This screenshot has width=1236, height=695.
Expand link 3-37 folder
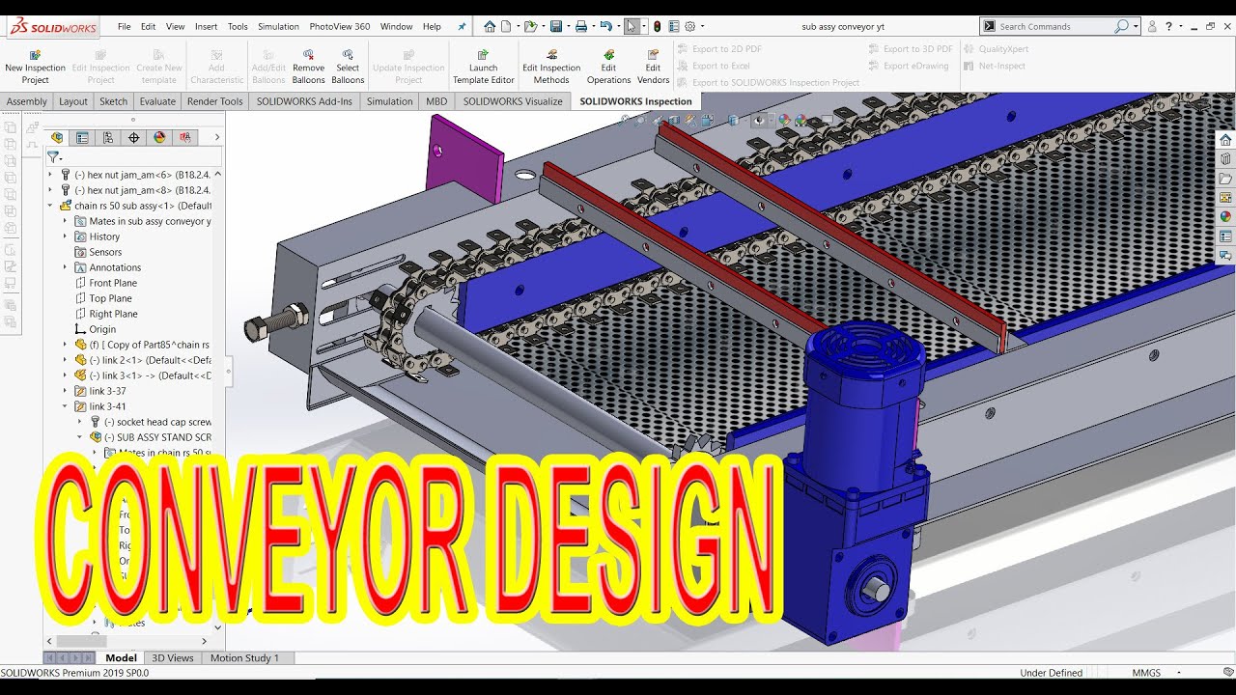pyautogui.click(x=66, y=391)
